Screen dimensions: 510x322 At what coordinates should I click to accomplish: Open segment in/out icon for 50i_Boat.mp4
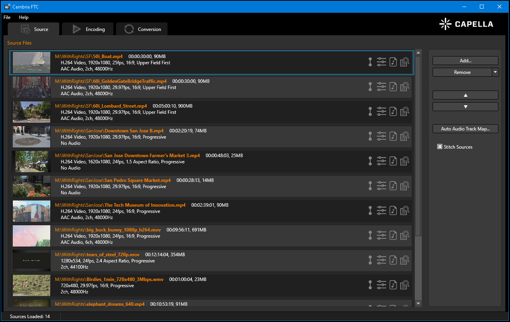[370, 62]
